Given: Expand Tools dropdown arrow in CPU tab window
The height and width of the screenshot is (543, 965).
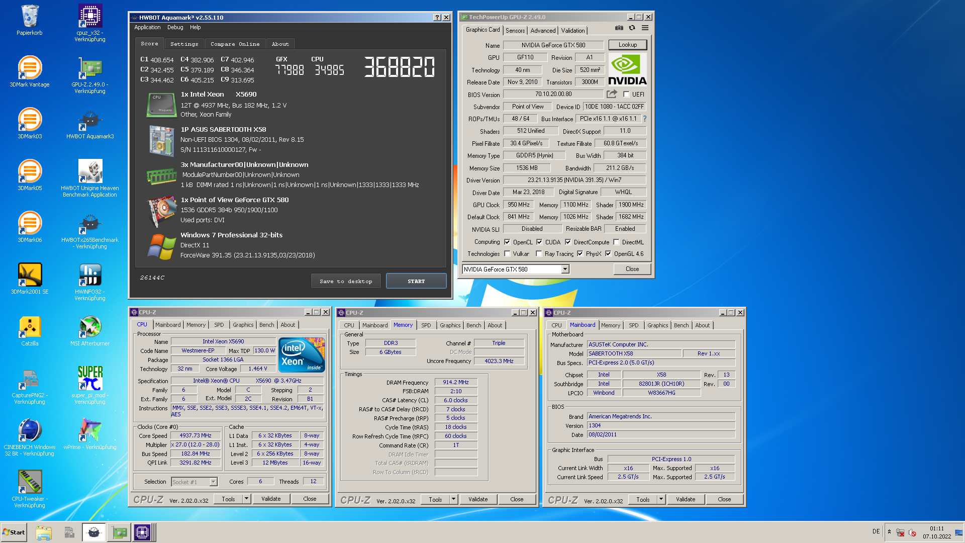Looking at the screenshot, I should (246, 499).
